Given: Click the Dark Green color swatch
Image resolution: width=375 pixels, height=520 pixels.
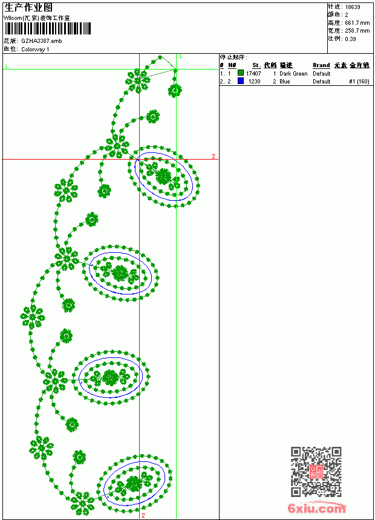Looking at the screenshot, I should tap(241, 73).
